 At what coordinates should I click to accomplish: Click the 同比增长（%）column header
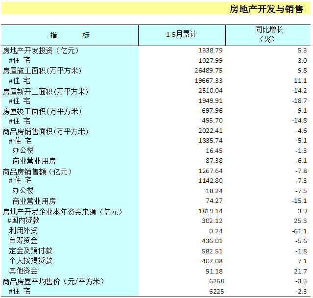coord(268,35)
